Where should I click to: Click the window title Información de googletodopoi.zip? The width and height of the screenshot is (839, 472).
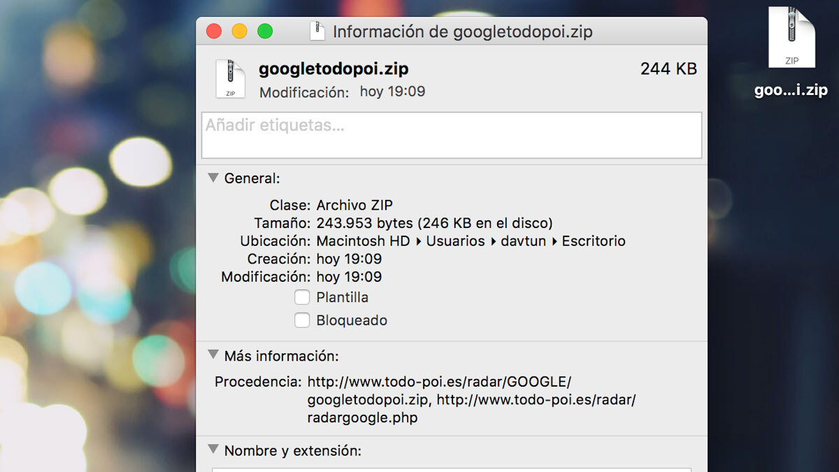(x=462, y=31)
